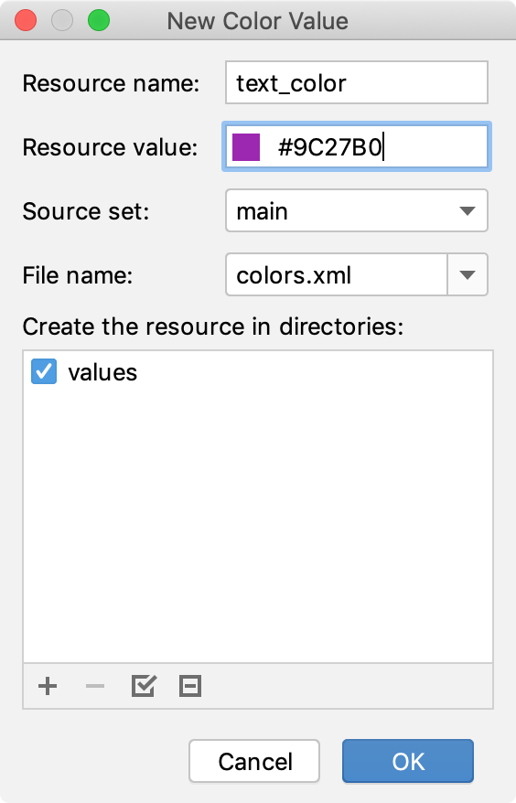Select the values row in directory list

258,372
